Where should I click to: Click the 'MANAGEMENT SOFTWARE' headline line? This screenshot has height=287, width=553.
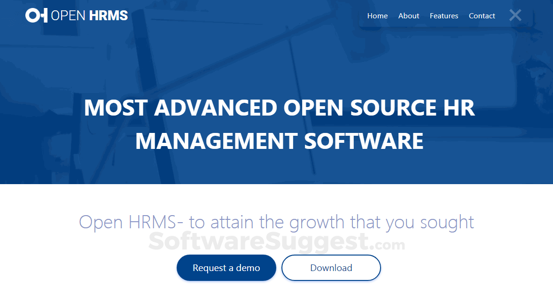tap(280, 141)
